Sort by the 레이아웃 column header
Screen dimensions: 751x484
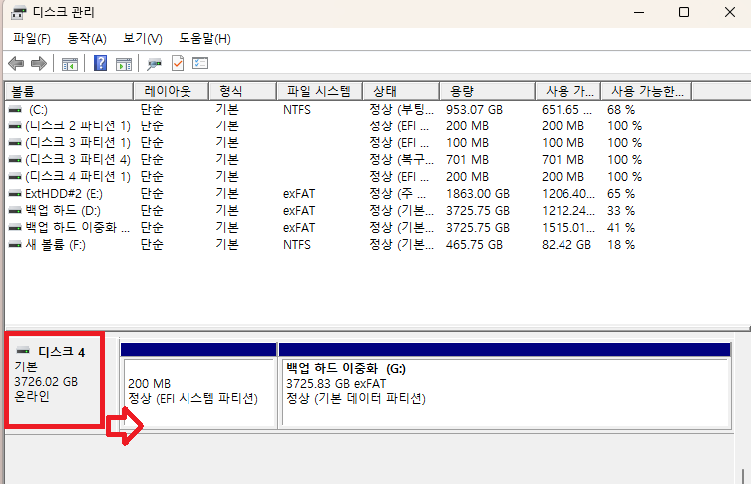171,91
